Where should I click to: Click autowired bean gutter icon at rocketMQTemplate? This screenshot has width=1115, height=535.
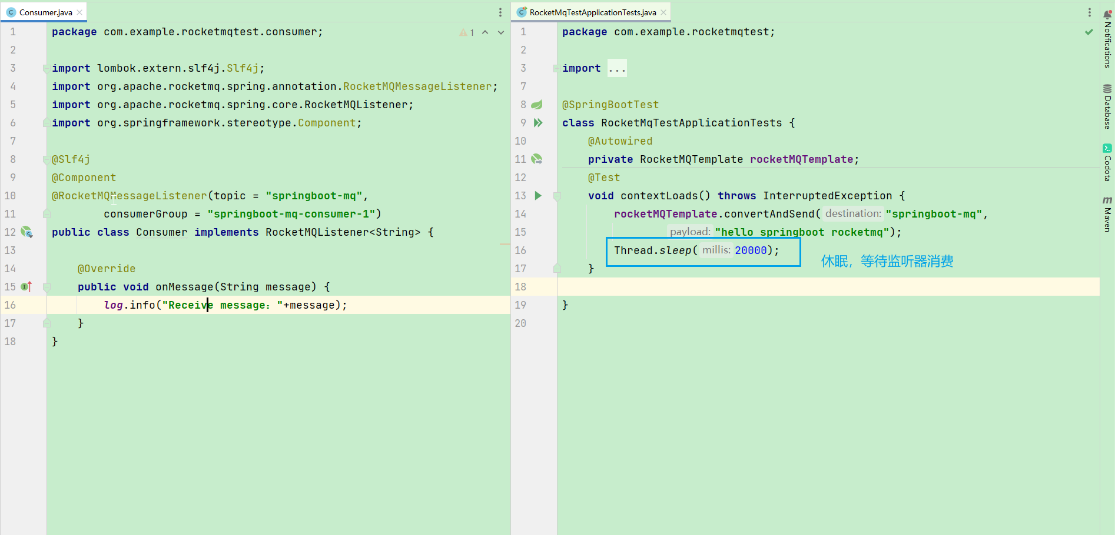coord(537,159)
